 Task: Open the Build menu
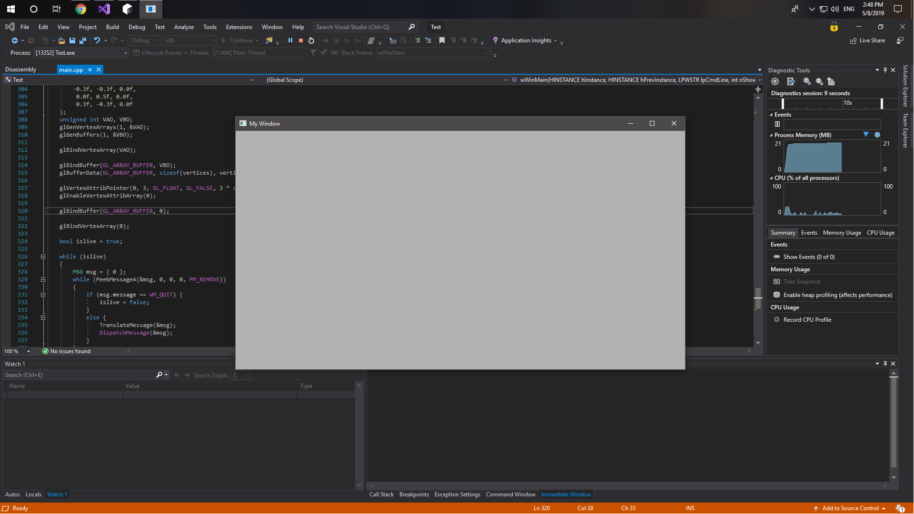pyautogui.click(x=112, y=27)
